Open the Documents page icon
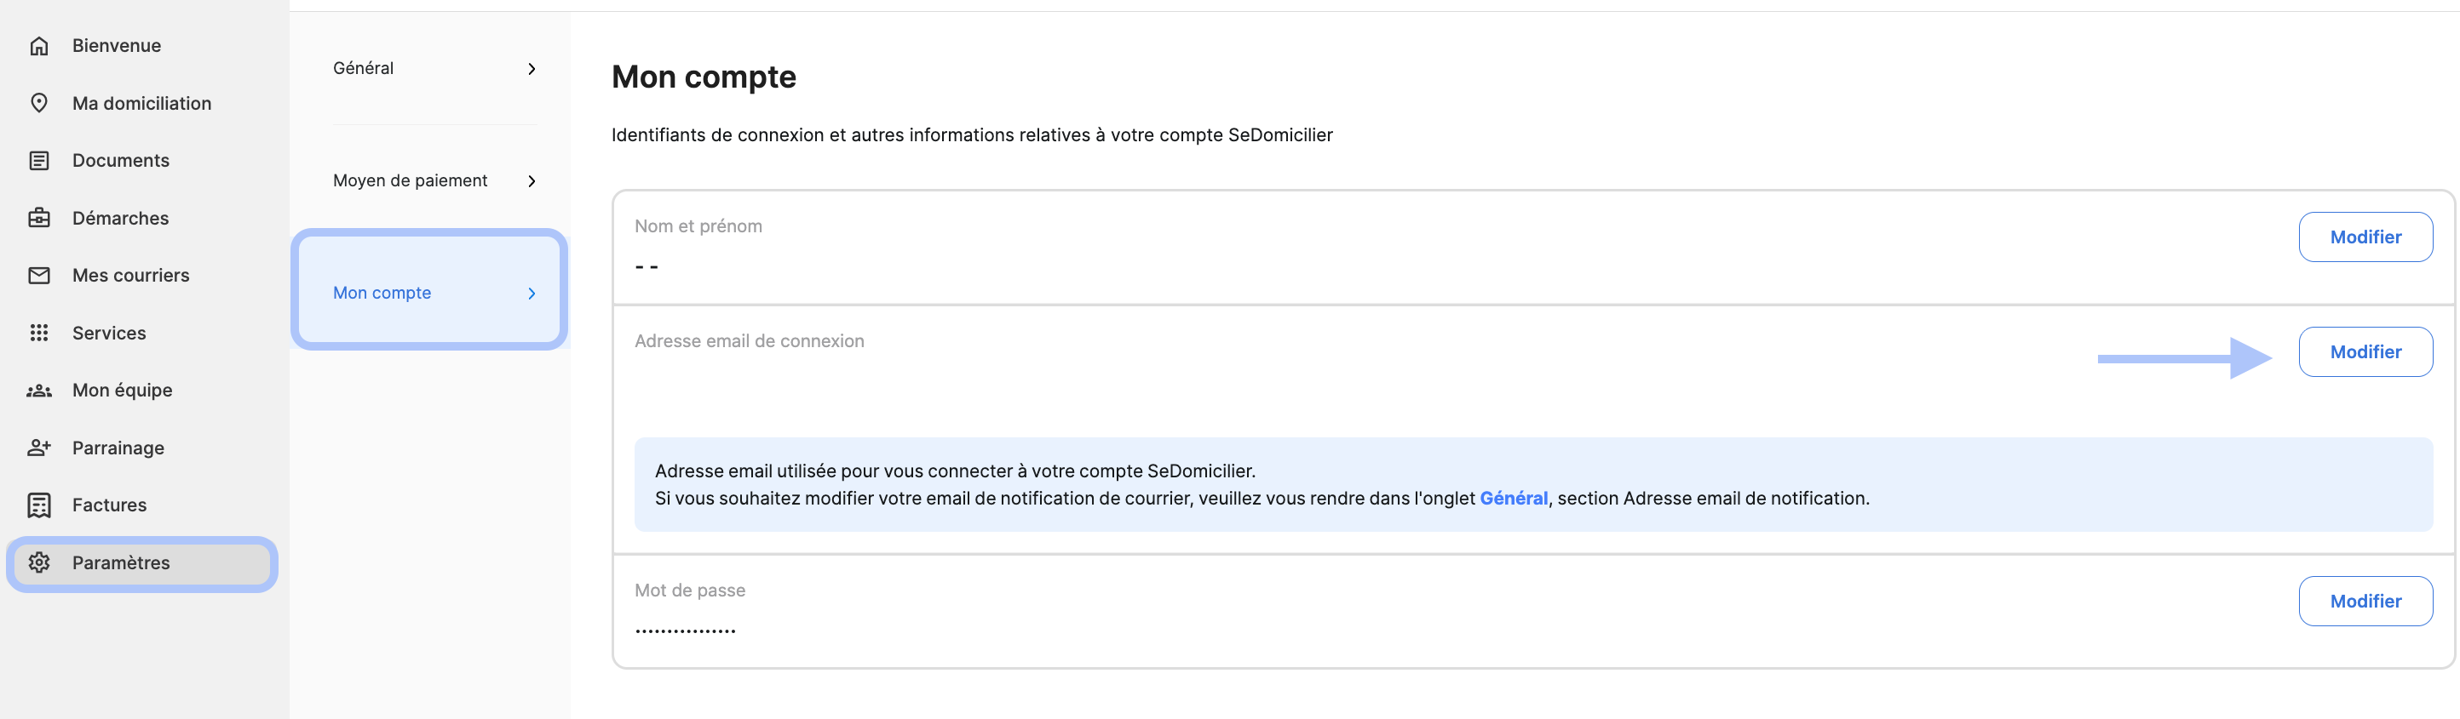 pyautogui.click(x=39, y=160)
